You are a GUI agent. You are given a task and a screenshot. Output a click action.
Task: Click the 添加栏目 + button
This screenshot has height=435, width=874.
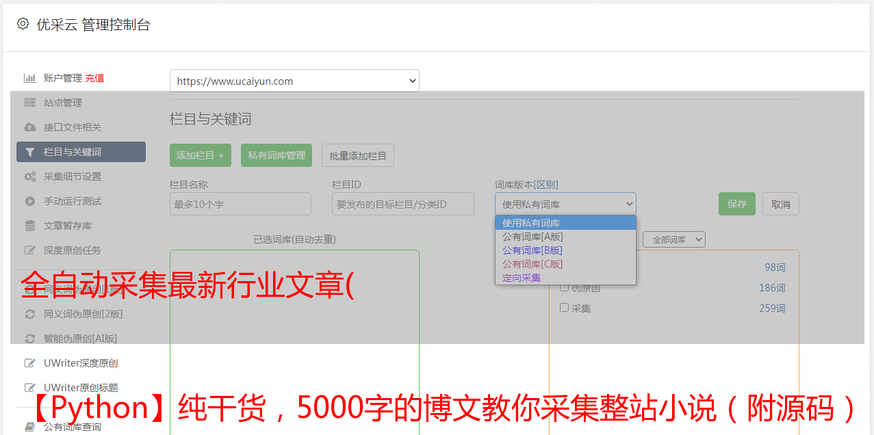tap(201, 155)
